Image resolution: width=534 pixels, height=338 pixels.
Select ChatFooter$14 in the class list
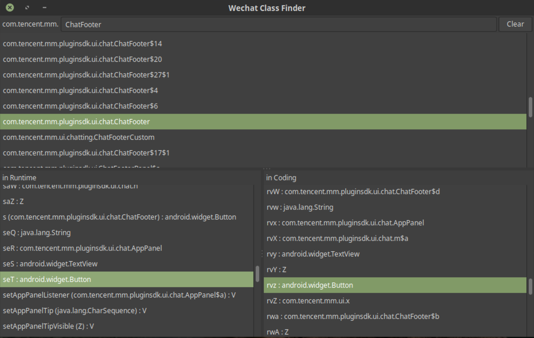click(x=82, y=44)
